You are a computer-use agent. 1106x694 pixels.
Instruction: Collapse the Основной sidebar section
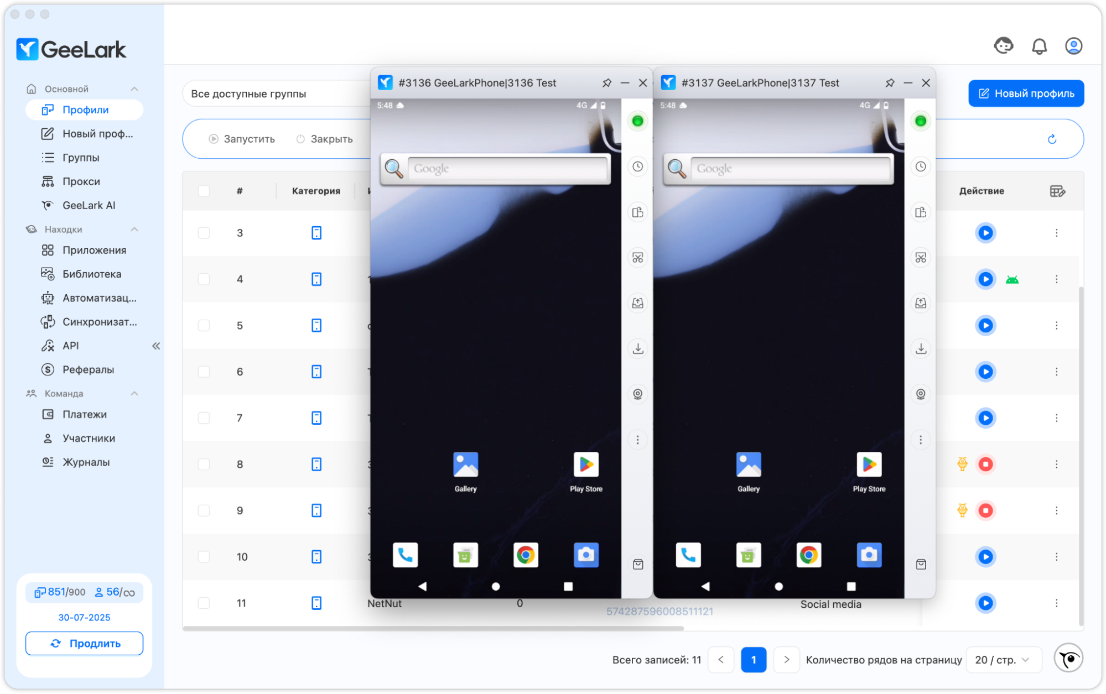[134, 89]
